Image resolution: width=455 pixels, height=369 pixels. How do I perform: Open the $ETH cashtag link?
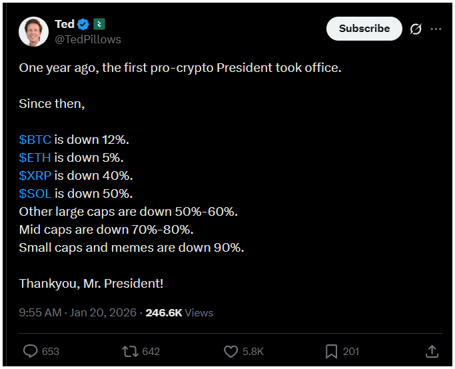tap(35, 158)
